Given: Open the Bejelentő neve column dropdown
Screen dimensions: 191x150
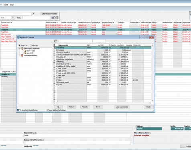Looking at the screenshot, I should 114,23.
